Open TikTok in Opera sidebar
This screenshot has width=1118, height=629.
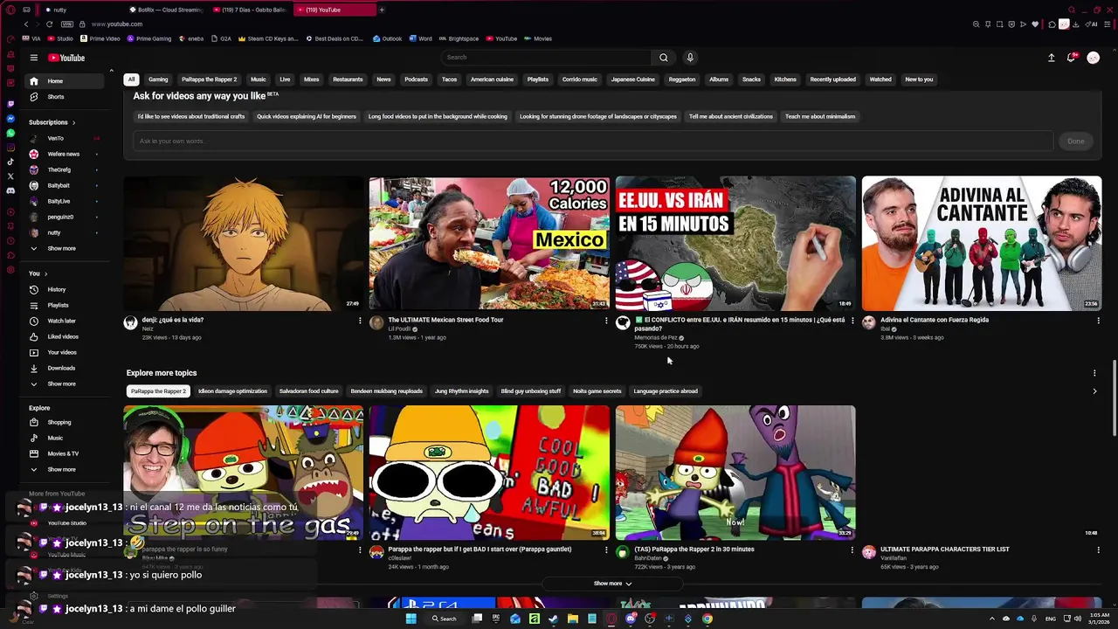tap(10, 162)
